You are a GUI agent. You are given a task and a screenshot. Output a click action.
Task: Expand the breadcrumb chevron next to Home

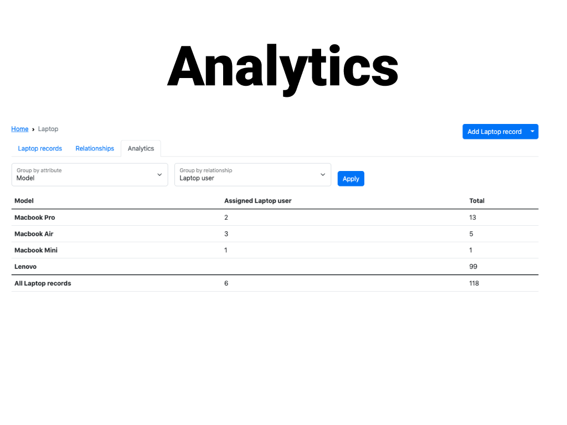pos(32,129)
